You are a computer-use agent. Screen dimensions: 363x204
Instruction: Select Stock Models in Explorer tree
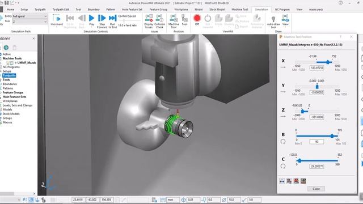click(x=11, y=114)
